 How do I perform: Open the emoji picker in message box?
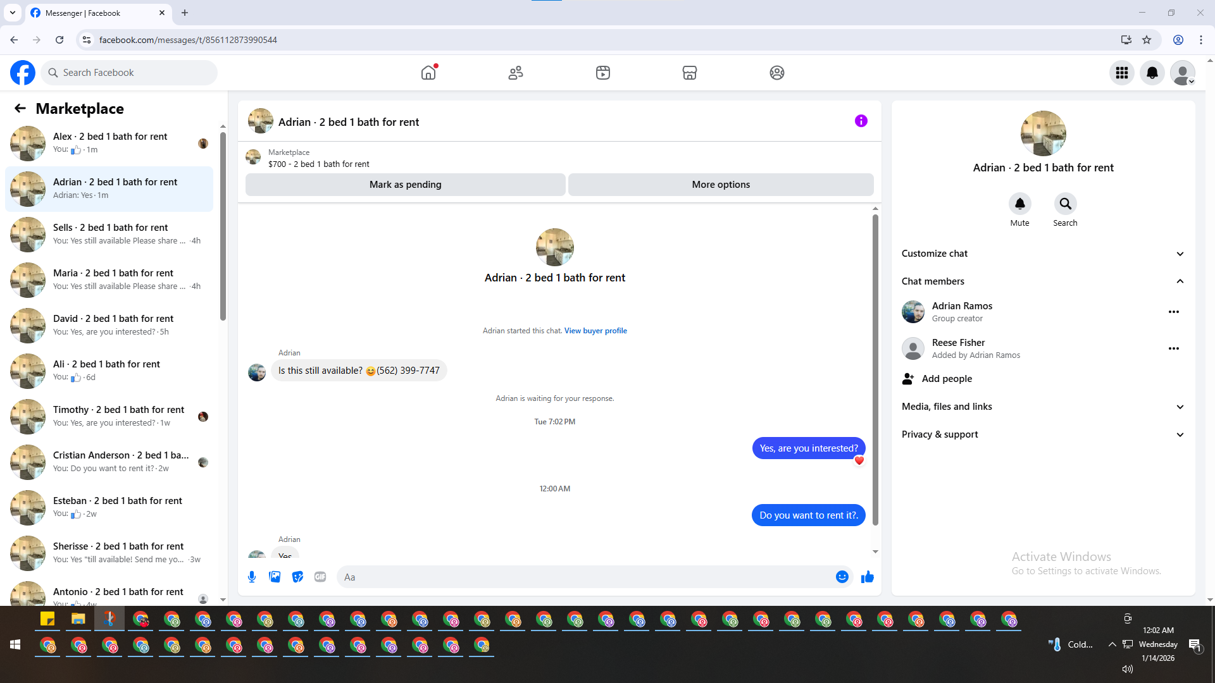point(842,577)
